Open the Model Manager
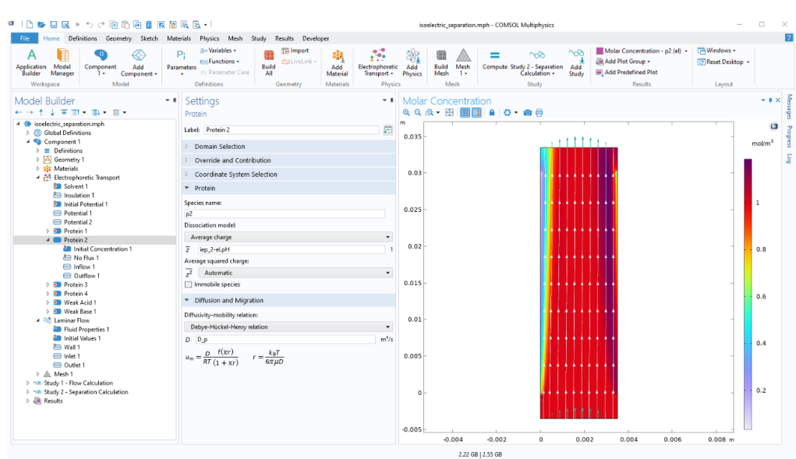This screenshot has width=796, height=459. [x=62, y=62]
